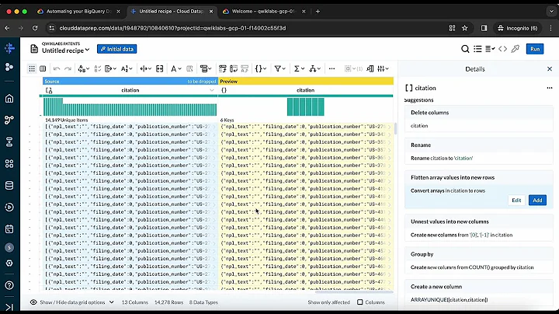The height and width of the screenshot is (314, 559).
Task: Select the Create a new column suggestion
Action: [478, 293]
